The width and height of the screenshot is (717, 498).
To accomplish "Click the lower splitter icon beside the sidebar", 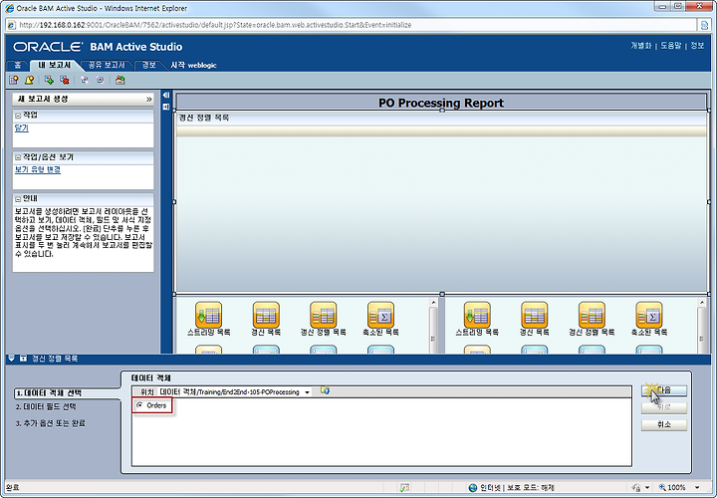I will [166, 107].
